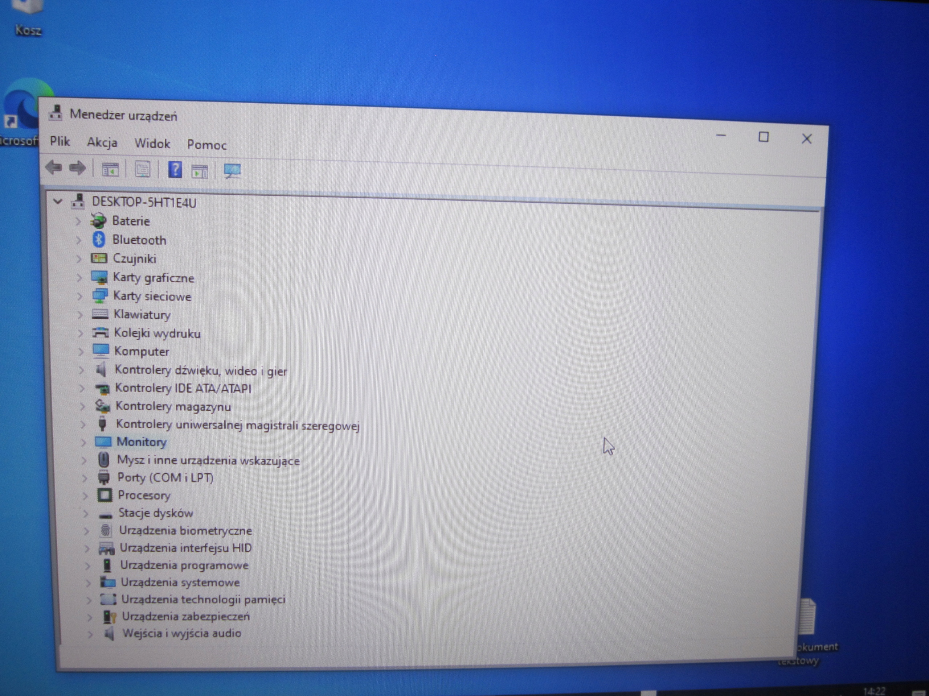Expand the Klawiatury category
This screenshot has height=696, width=929.
[80, 315]
